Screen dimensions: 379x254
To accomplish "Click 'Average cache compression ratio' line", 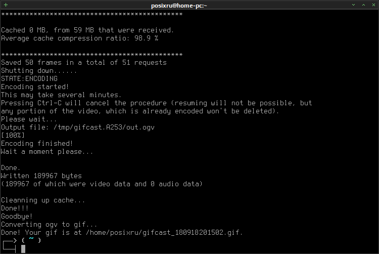I will pos(80,38).
